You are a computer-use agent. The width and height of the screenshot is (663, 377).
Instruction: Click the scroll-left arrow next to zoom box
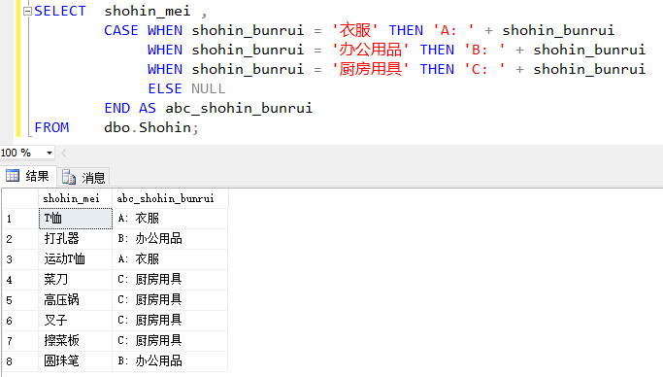click(64, 153)
